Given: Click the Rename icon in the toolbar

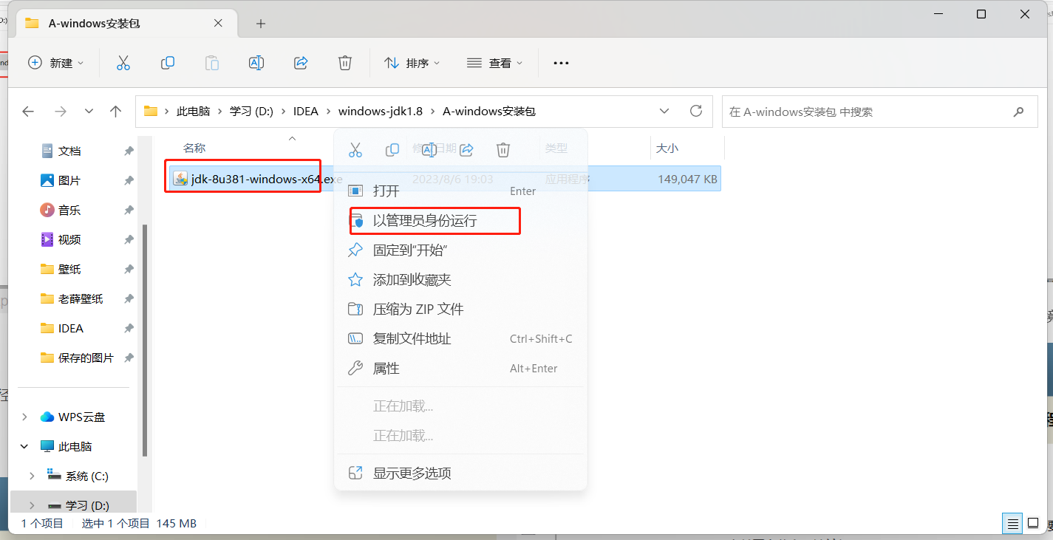Looking at the screenshot, I should (256, 63).
